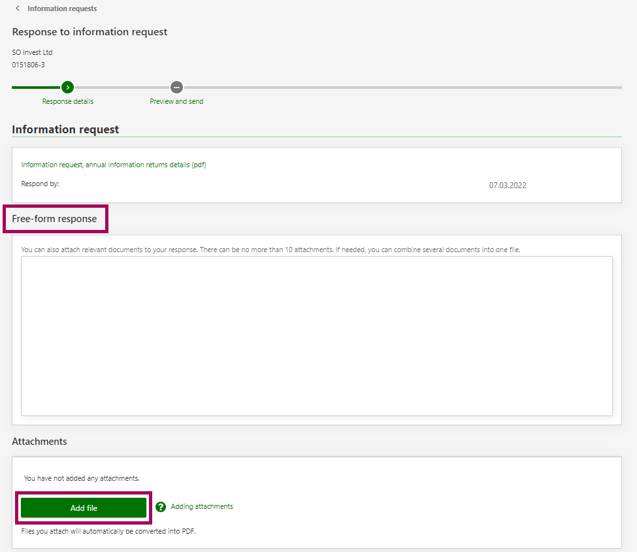Click the PDF conversion note below Add file

(108, 531)
